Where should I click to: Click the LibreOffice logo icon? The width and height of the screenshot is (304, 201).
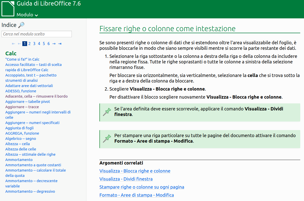click(x=8, y=8)
